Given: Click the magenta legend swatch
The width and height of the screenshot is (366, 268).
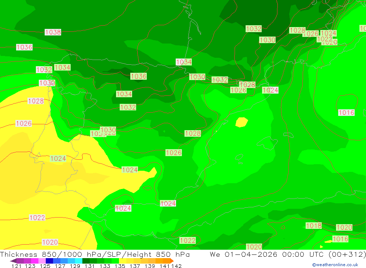Looking at the screenshot, I should click(35, 261).
